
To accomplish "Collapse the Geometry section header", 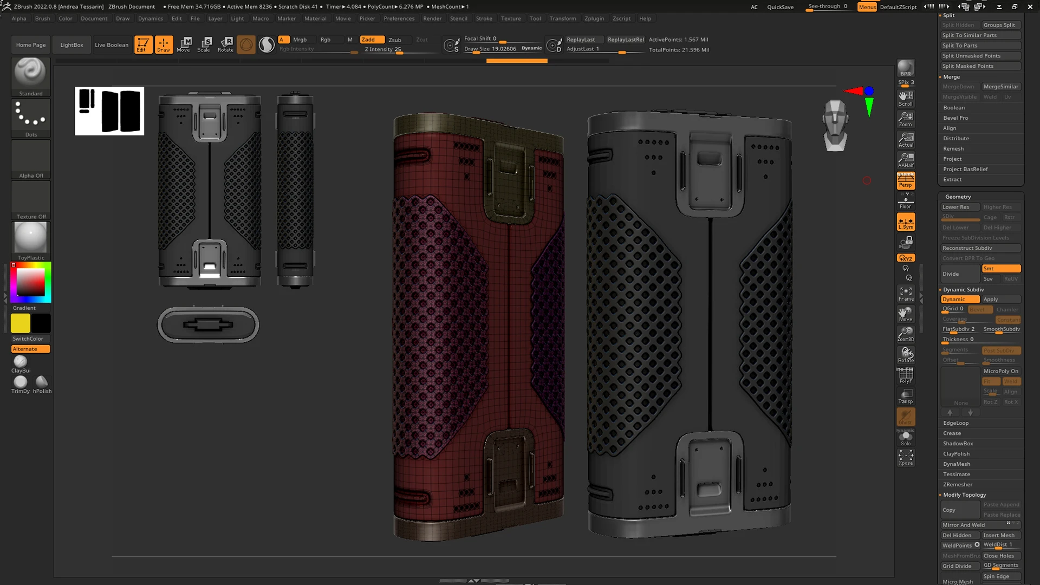I will pyautogui.click(x=958, y=197).
